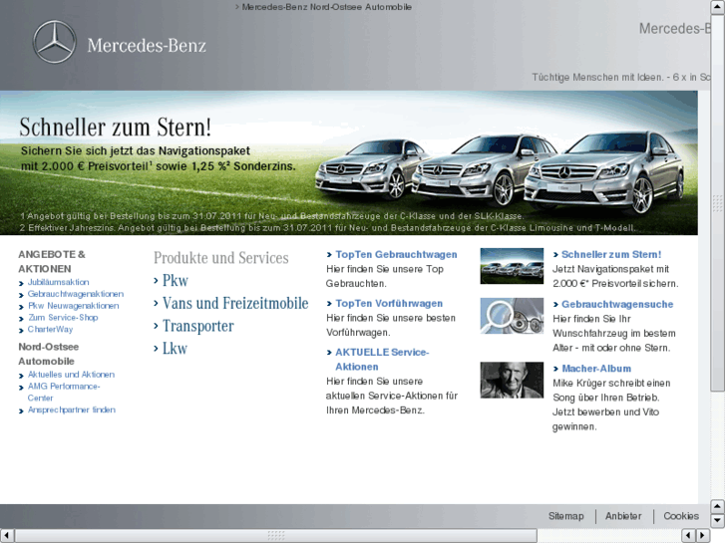This screenshot has width=725, height=543.
Task: Open the Schneller zum Stern! teaser link
Action: 611,255
